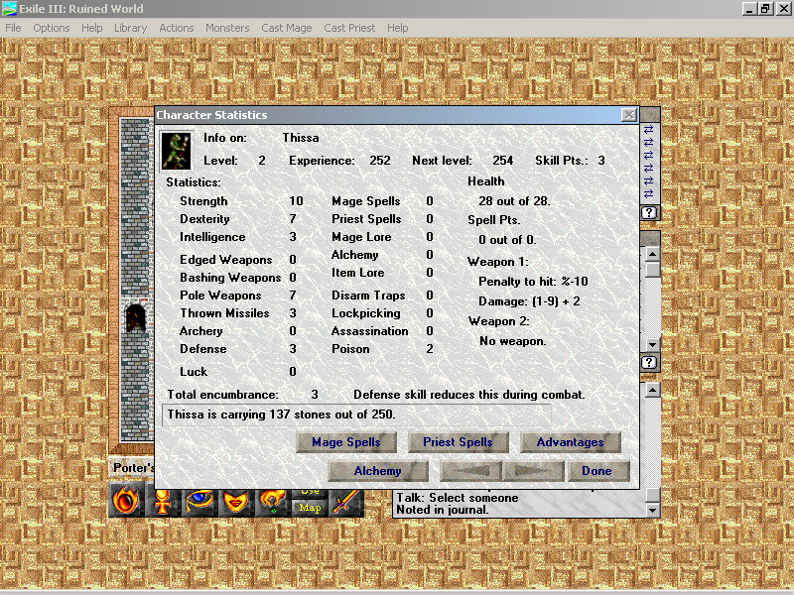This screenshot has width=794, height=595.
Task: Click the "Mage Lore" skill label
Action: 361,237
